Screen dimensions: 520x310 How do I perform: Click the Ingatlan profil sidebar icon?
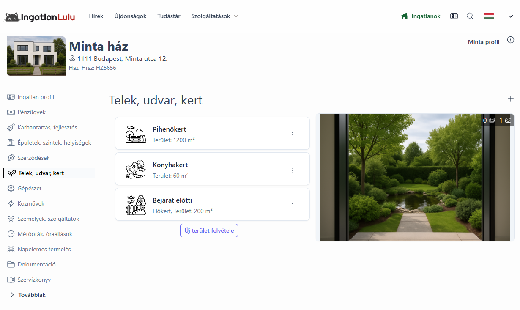pyautogui.click(x=11, y=97)
